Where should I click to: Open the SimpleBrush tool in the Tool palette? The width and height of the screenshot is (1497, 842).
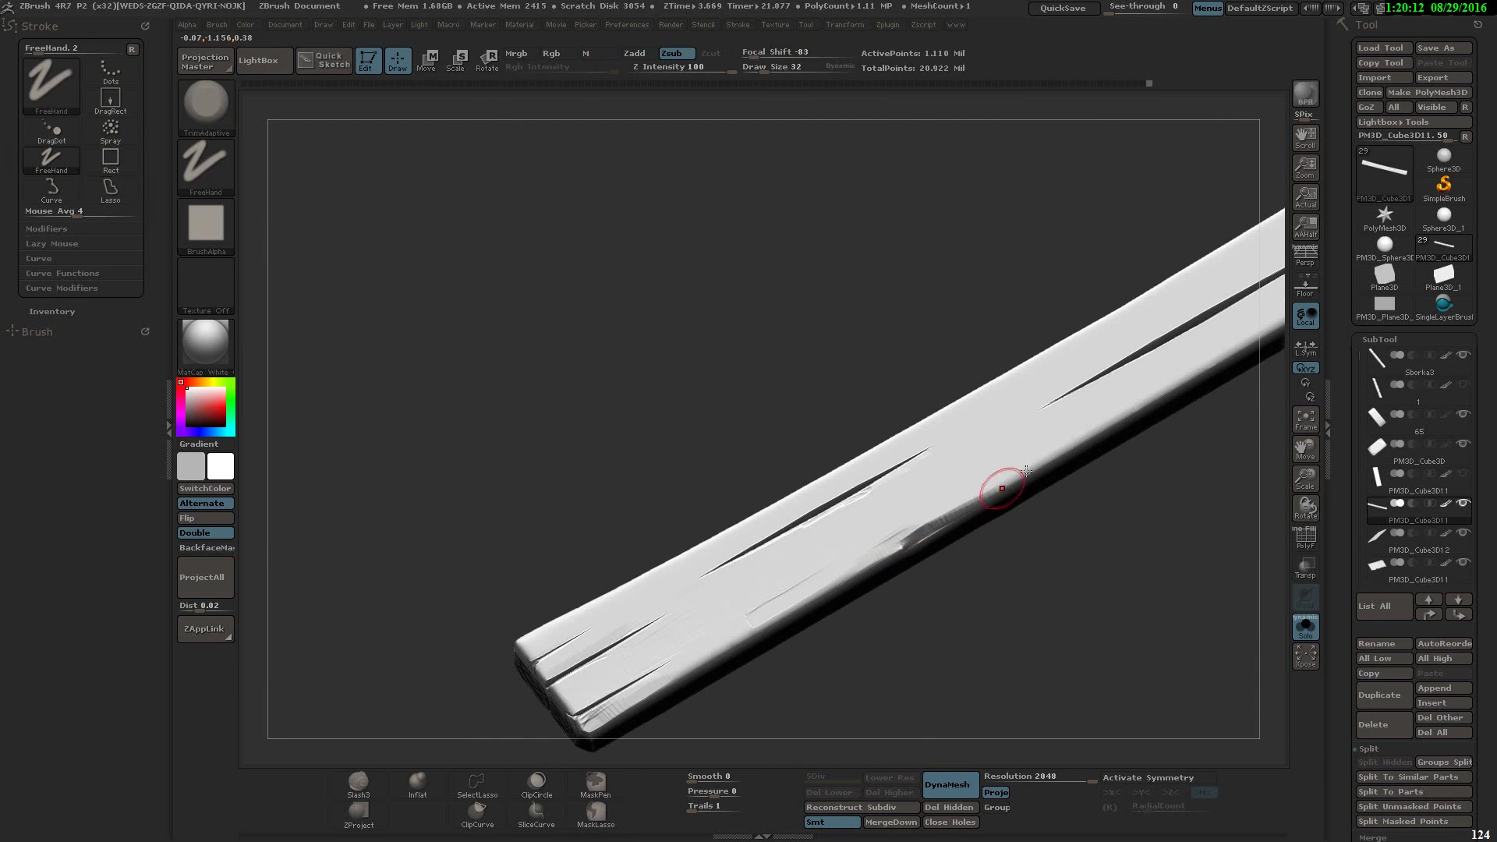tap(1443, 186)
